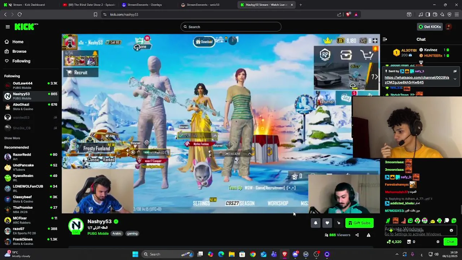Go back with browser back arrow
The width and height of the screenshot is (462, 260).
coord(5,14)
